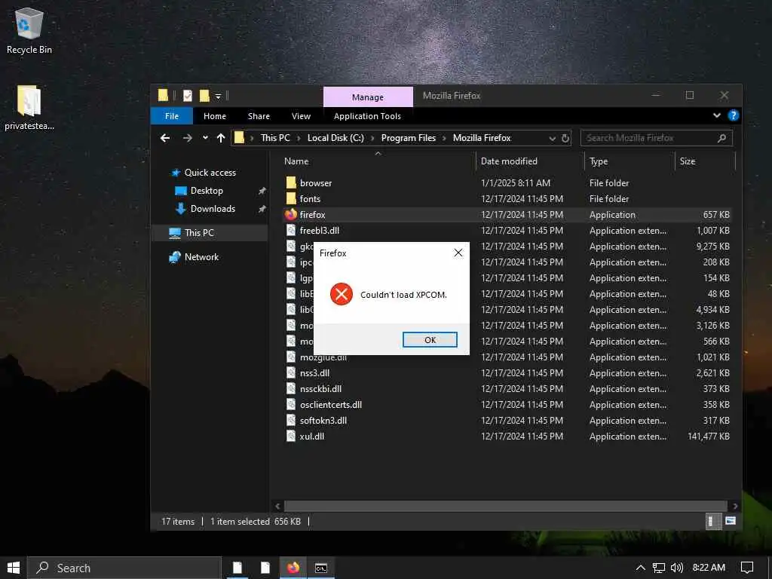Click This PC in the address breadcrumb
772x579 pixels.
click(x=275, y=138)
